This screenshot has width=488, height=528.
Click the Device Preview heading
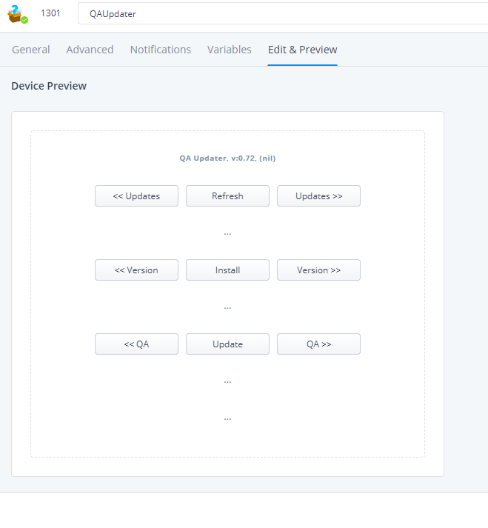tap(49, 86)
